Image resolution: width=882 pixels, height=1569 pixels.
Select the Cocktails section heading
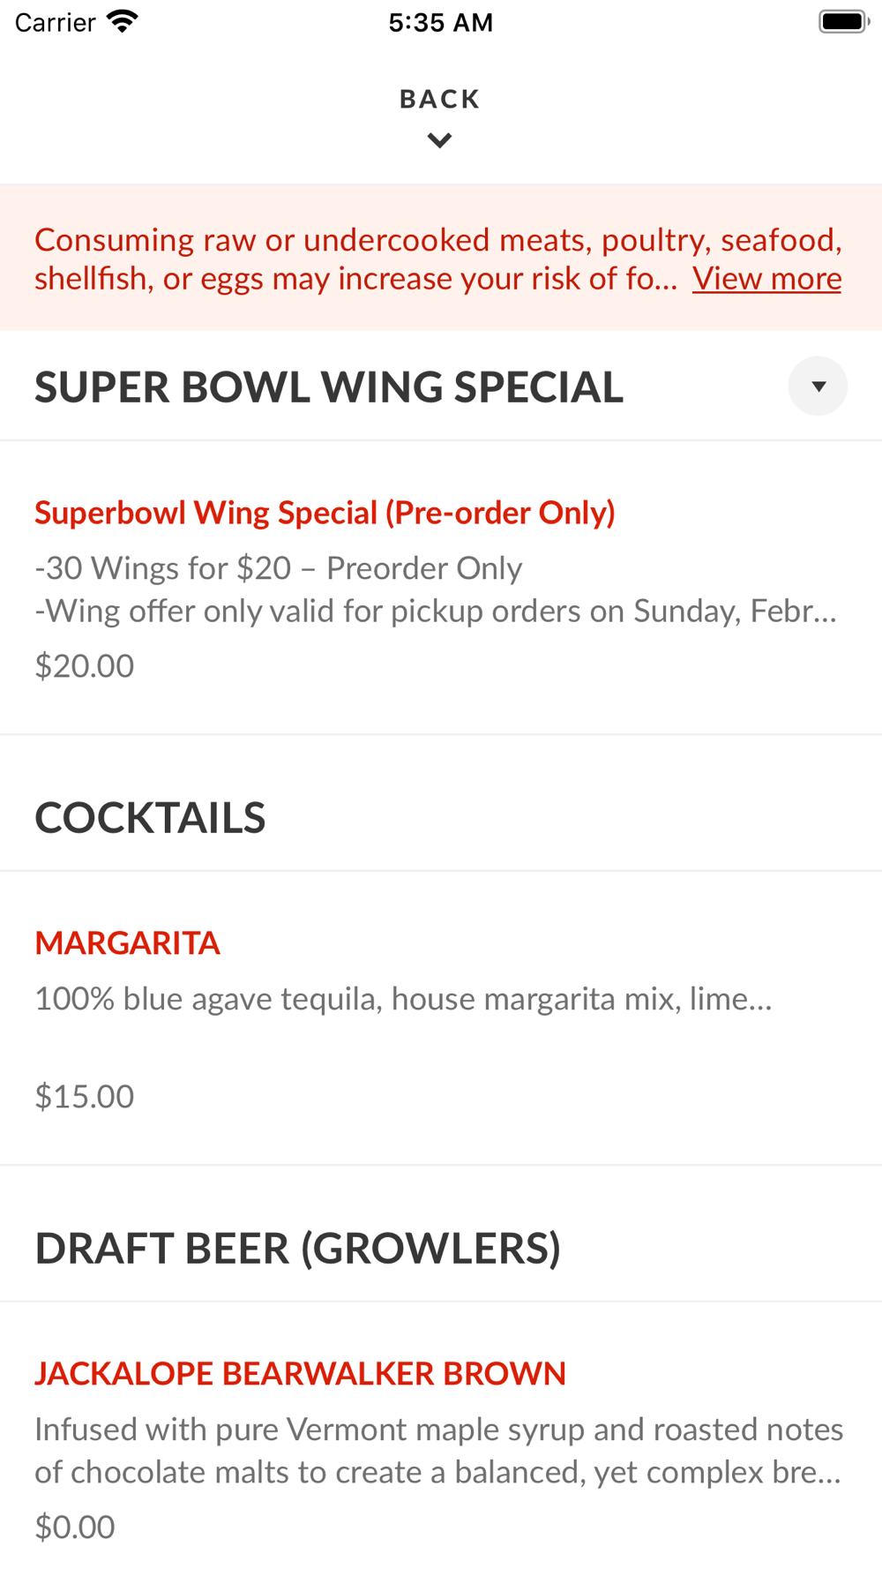[150, 818]
